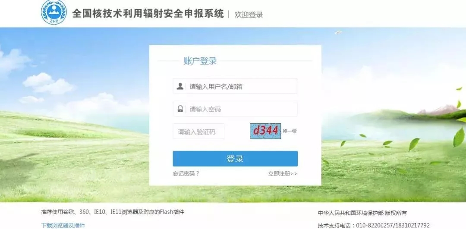Image resolution: width=466 pixels, height=229 pixels.
Task: Click the padlock icon in password field
Action: [180, 109]
